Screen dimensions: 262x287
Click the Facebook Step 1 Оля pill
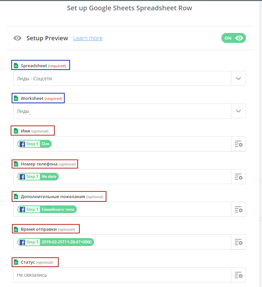pos(34,144)
